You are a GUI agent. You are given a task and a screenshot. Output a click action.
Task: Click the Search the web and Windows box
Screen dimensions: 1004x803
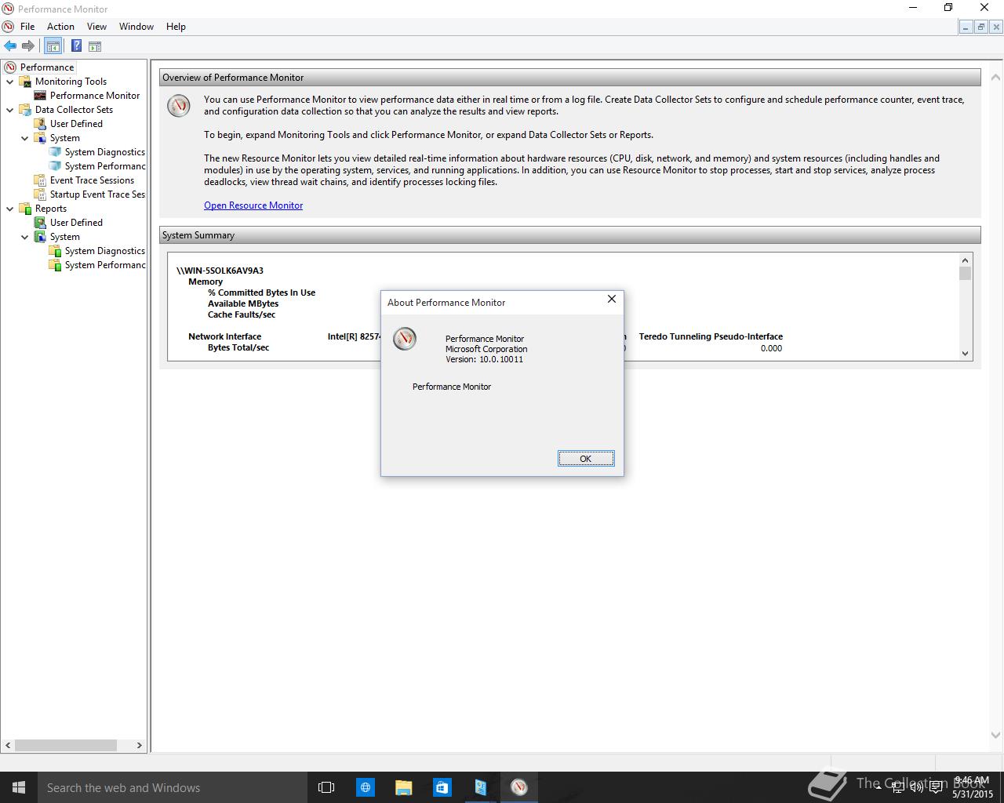tap(171, 787)
